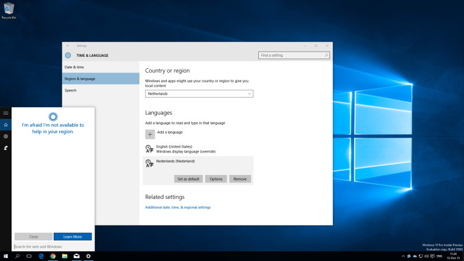Show hidden system tray icons

click(403, 256)
